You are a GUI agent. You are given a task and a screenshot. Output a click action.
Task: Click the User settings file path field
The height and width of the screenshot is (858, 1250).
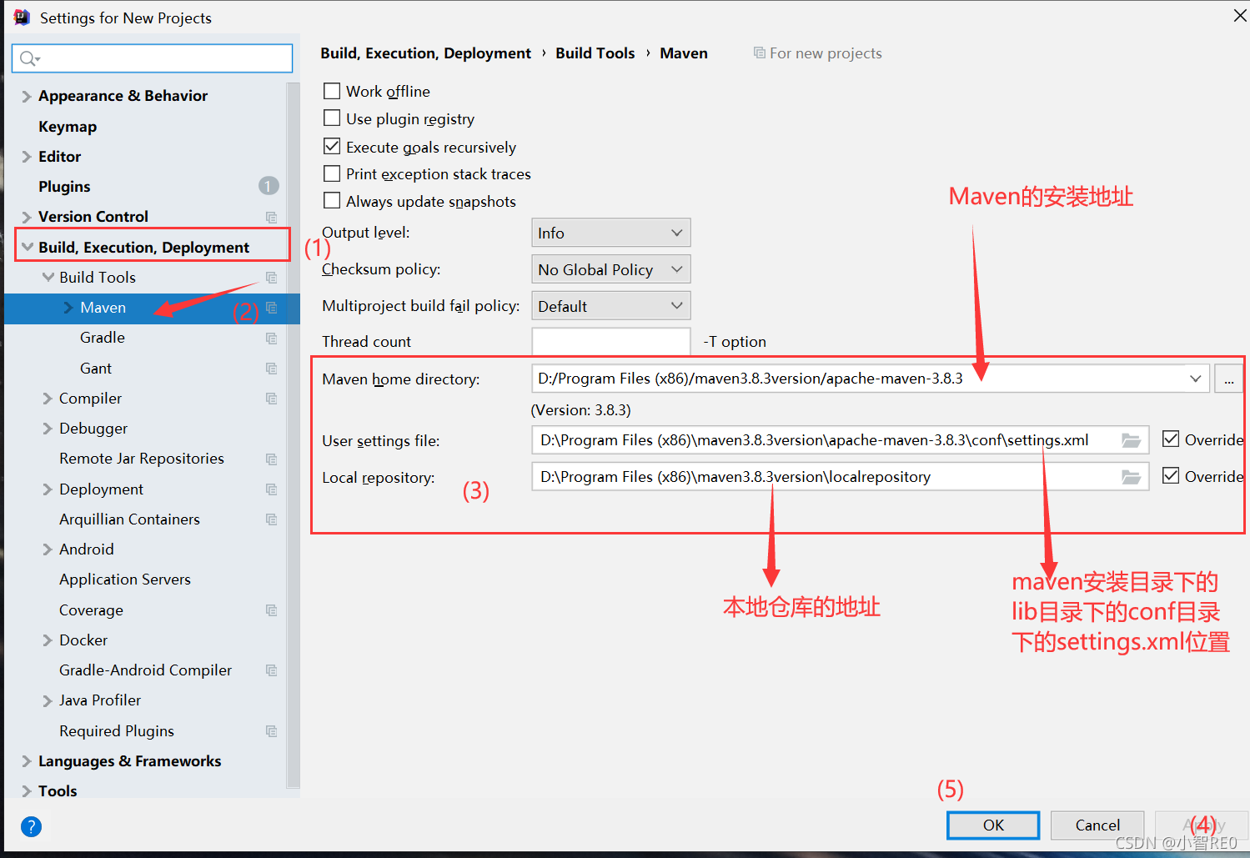click(x=841, y=440)
